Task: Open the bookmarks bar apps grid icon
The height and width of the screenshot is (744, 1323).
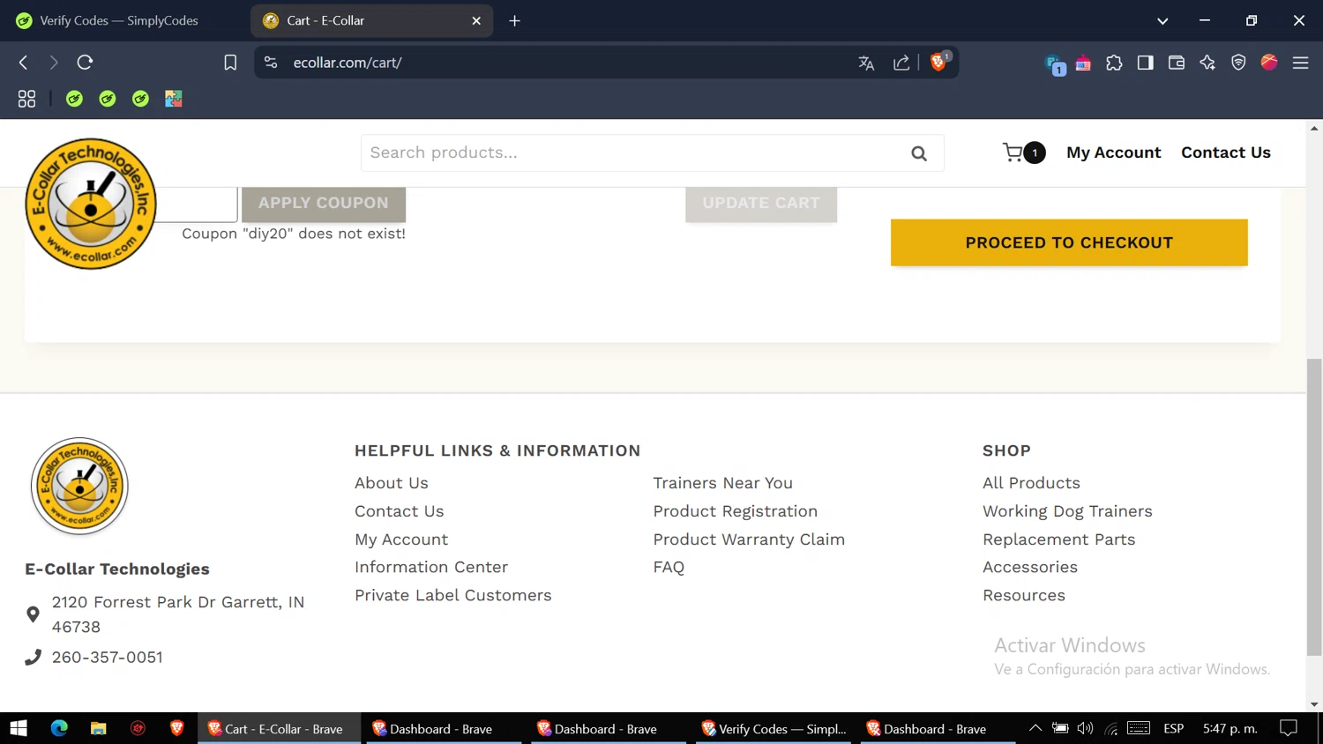Action: click(26, 99)
